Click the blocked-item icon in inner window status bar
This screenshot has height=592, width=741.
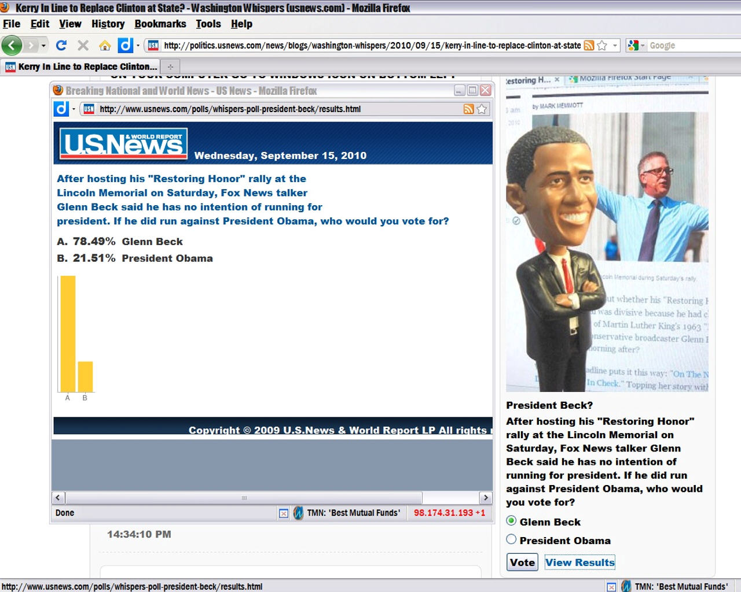click(x=284, y=513)
